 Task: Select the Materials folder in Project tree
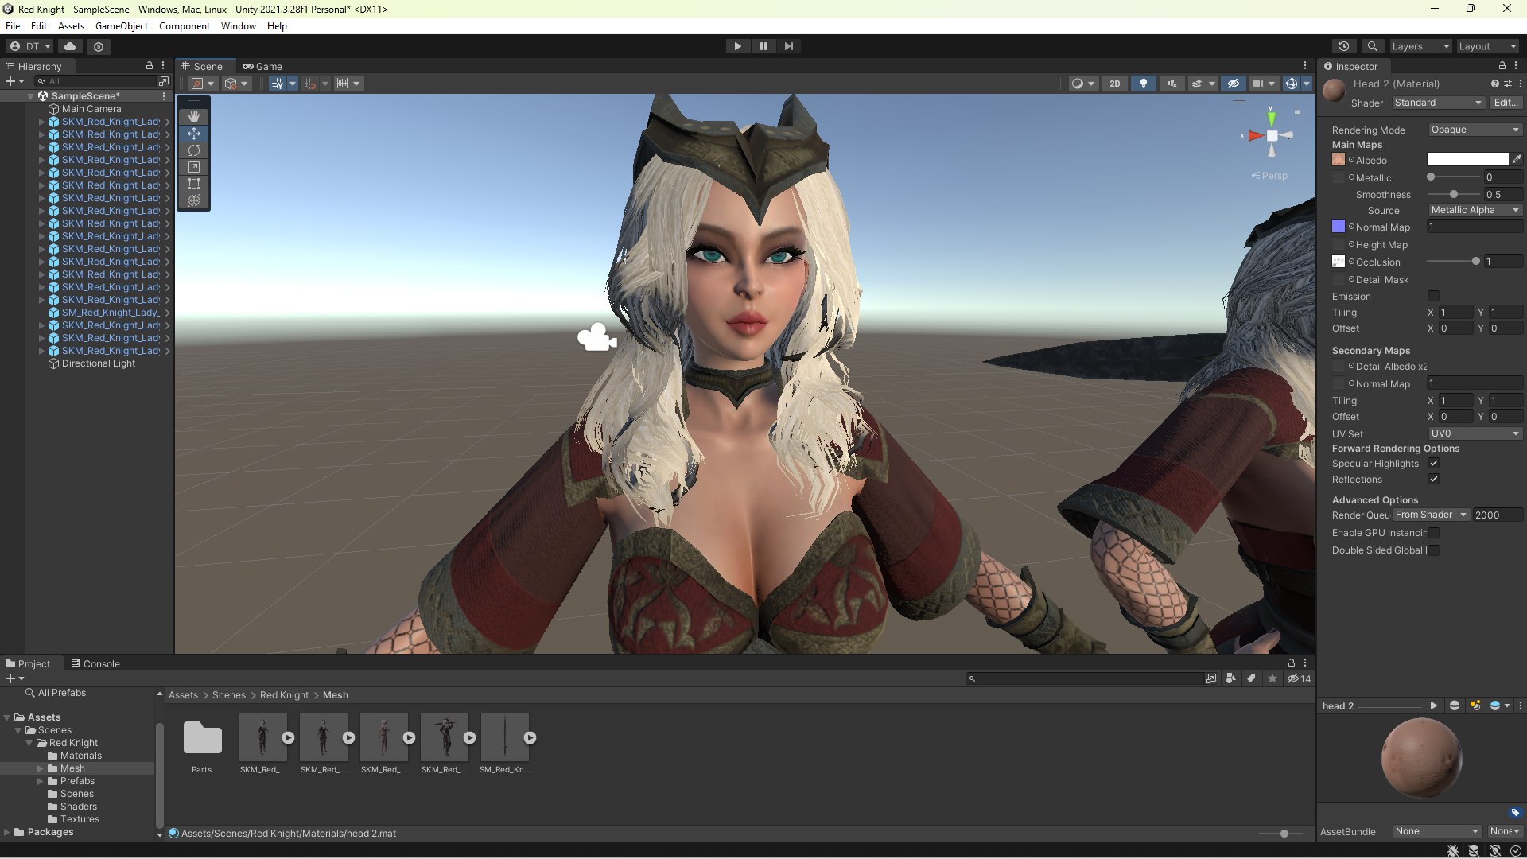[x=80, y=756]
